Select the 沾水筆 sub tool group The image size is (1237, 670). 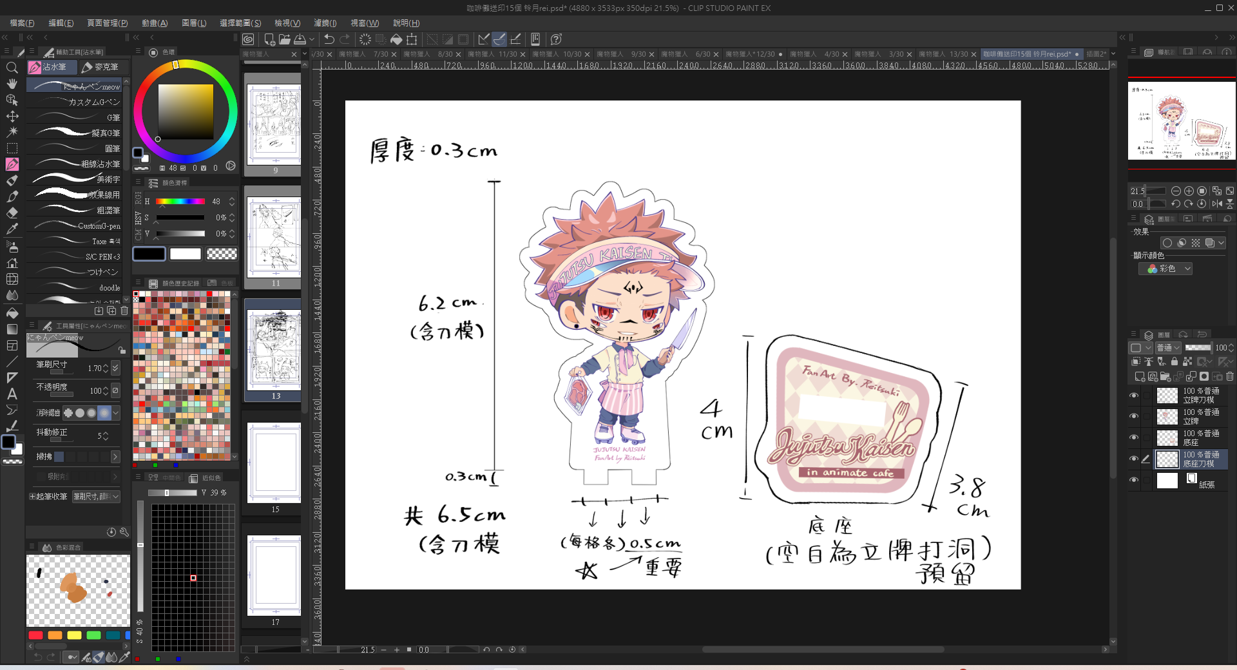point(52,67)
